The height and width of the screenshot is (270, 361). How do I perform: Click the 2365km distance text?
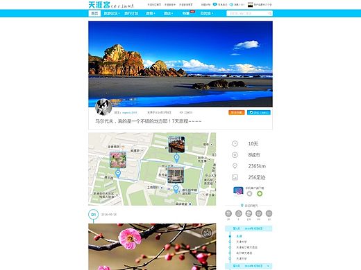257,166
